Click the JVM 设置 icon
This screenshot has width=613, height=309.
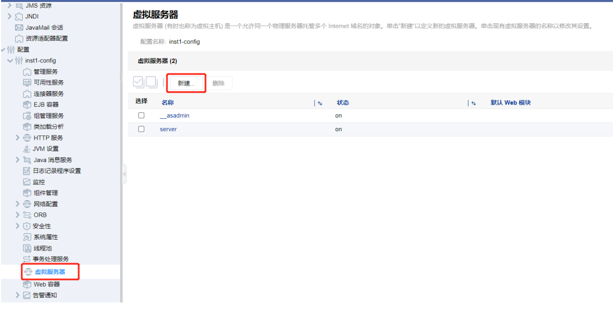coord(27,149)
